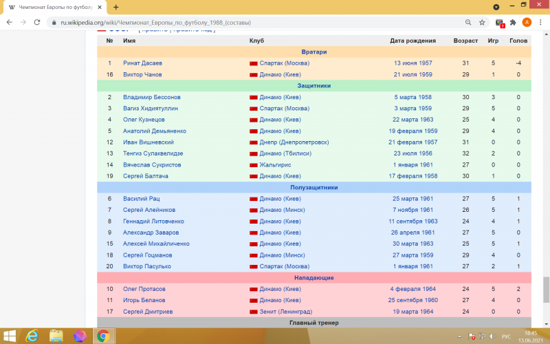Open Олег Кузнецов player page
The height and width of the screenshot is (344, 550).
click(144, 120)
